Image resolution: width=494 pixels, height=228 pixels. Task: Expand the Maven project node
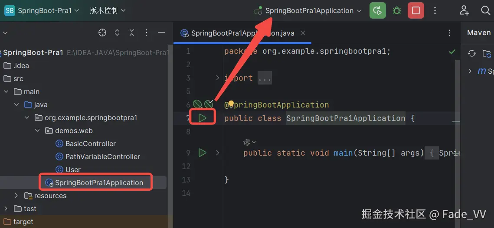coord(470,71)
